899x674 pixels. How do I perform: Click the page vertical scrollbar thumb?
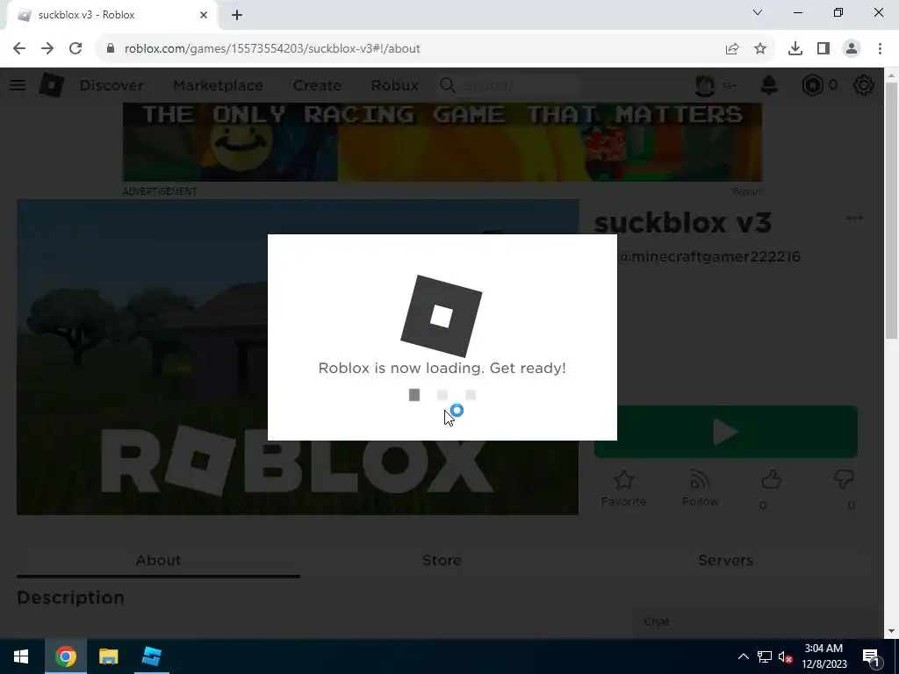click(892, 211)
